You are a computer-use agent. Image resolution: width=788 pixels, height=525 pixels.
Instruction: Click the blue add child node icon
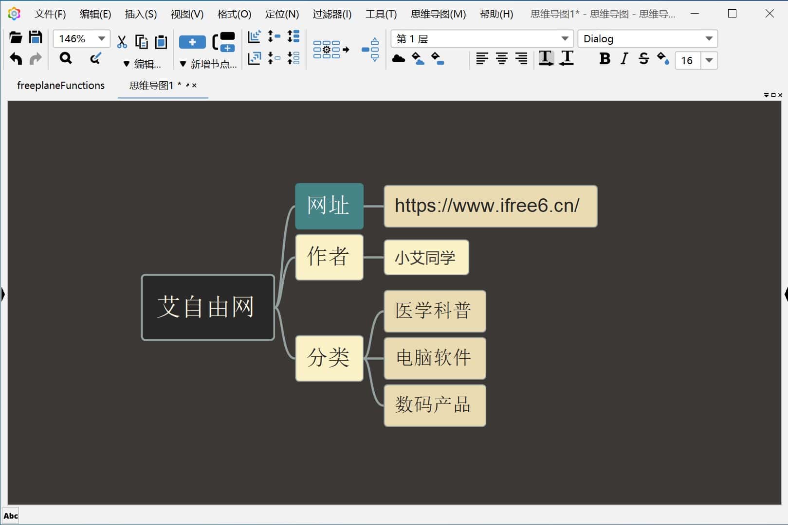(192, 42)
